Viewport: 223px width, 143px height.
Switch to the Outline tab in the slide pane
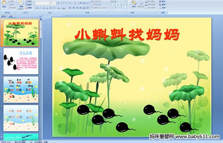pos(10,16)
